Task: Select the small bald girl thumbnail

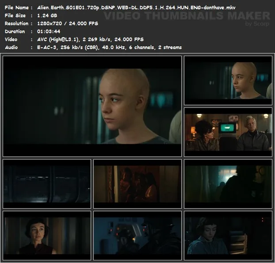Action: (228, 80)
